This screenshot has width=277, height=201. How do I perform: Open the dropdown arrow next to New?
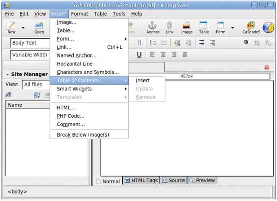23,28
